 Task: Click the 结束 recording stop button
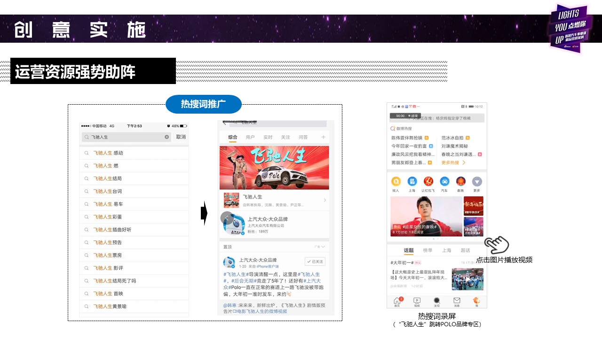(x=413, y=116)
